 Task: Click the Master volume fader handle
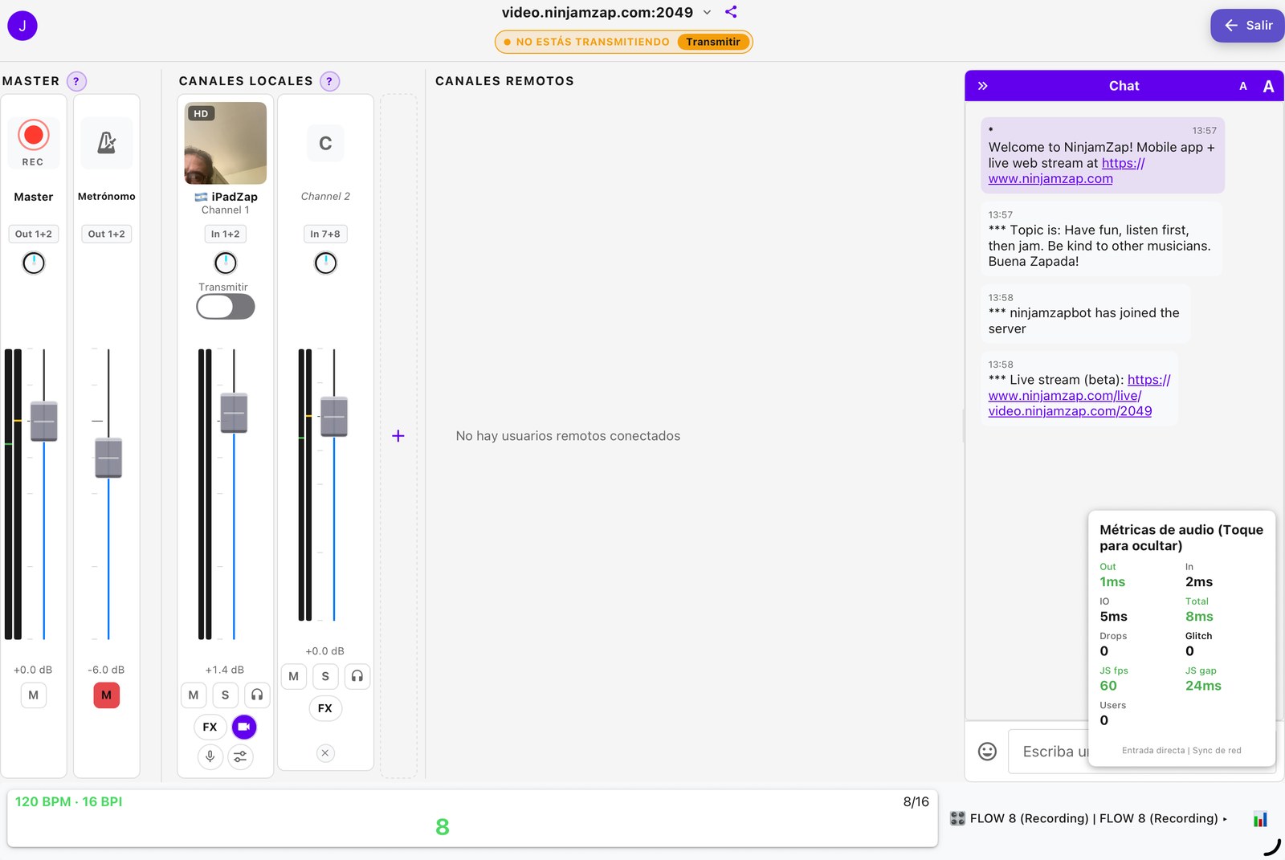[44, 422]
